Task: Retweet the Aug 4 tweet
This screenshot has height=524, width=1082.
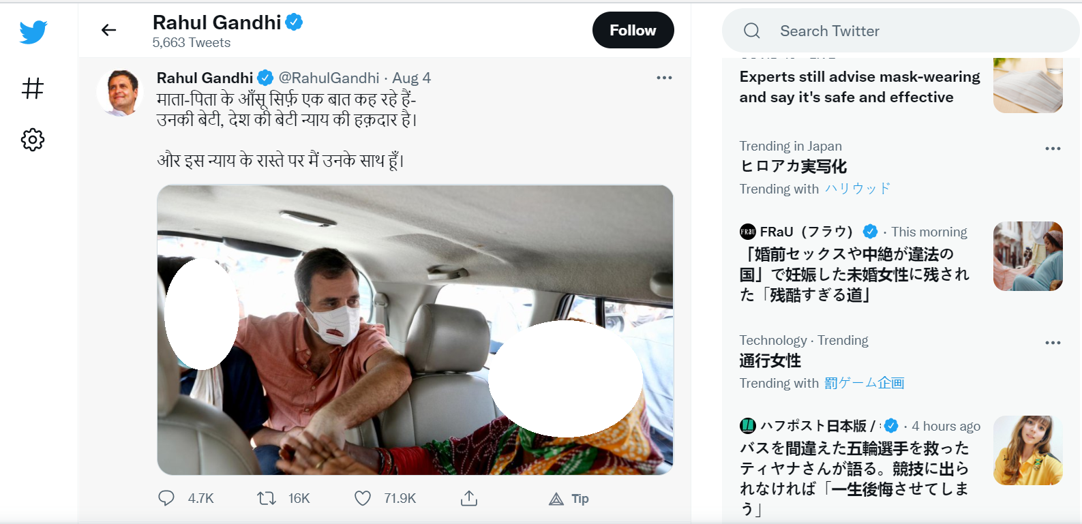Action: pos(267,498)
